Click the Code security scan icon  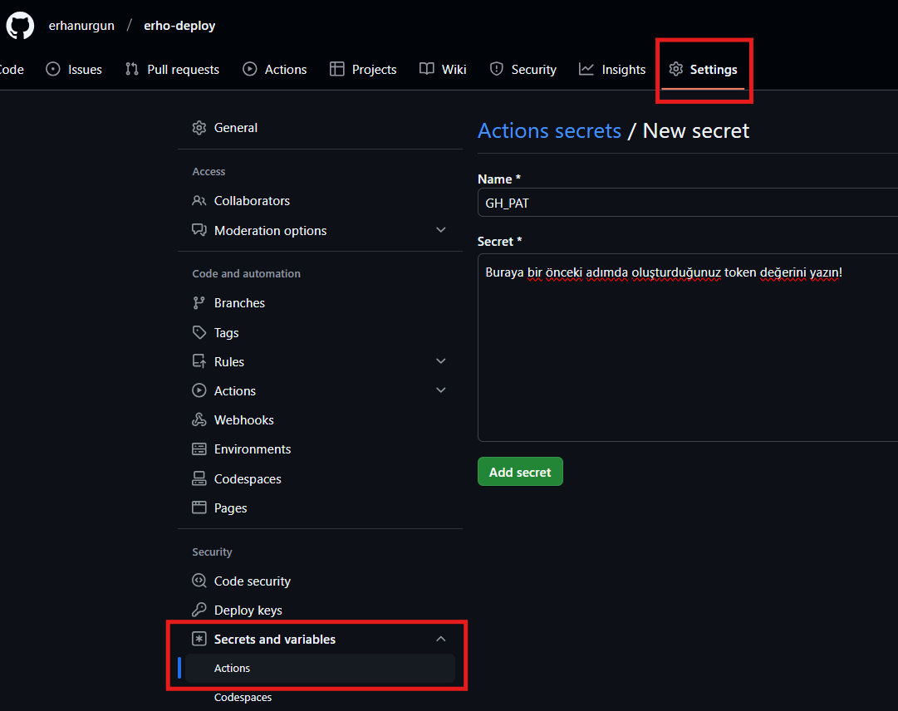[199, 581]
